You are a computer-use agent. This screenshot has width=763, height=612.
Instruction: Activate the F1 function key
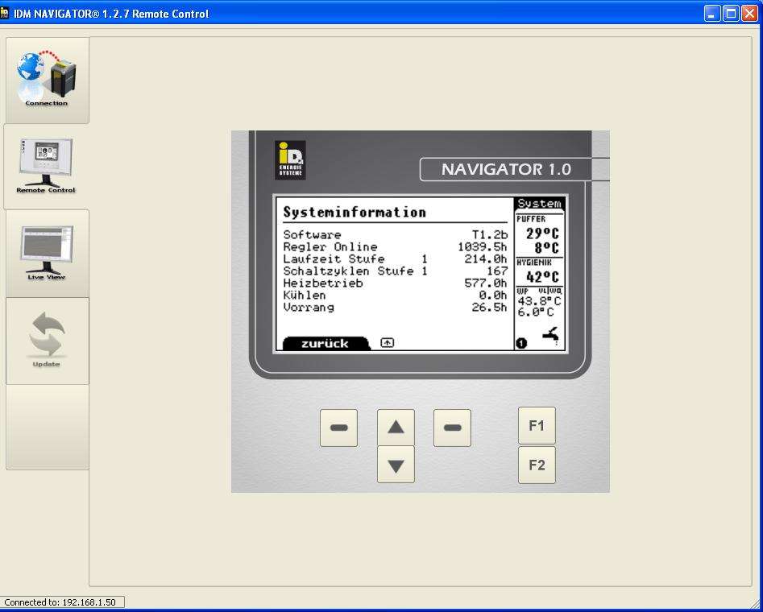pyautogui.click(x=537, y=426)
